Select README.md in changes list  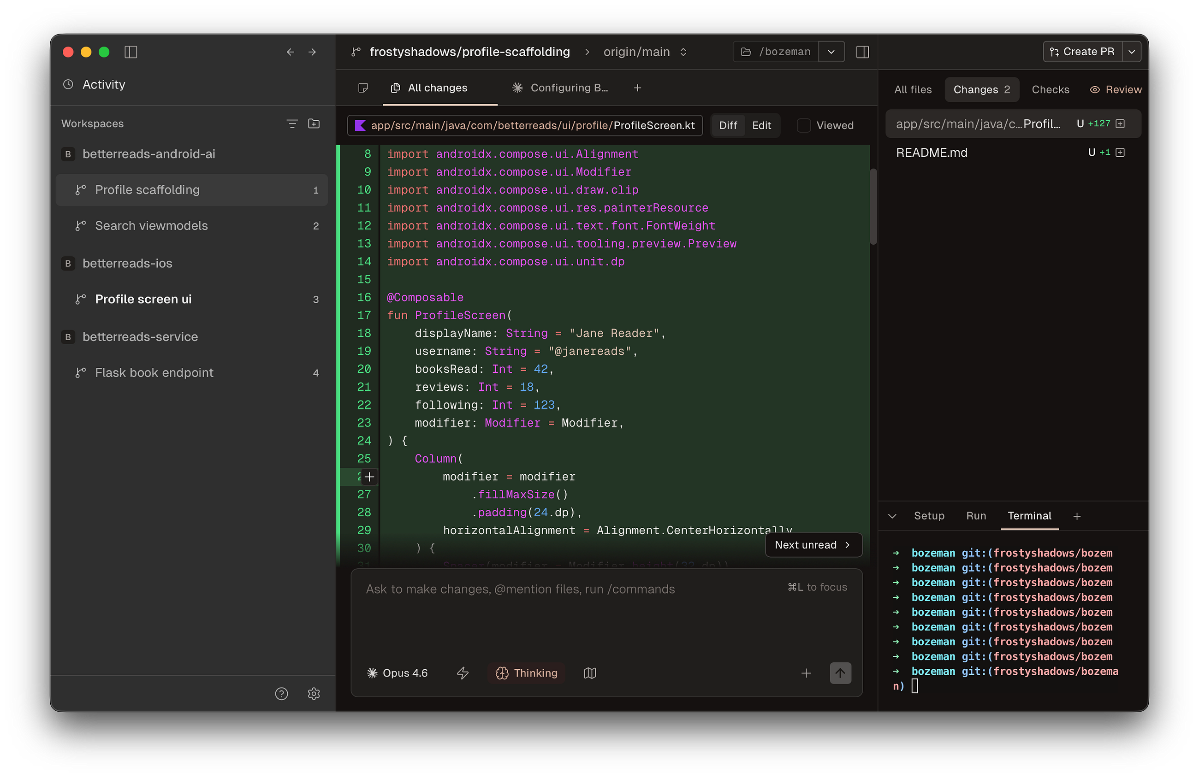click(x=1013, y=153)
